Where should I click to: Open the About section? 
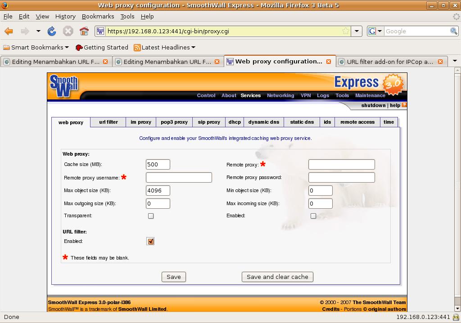(229, 95)
